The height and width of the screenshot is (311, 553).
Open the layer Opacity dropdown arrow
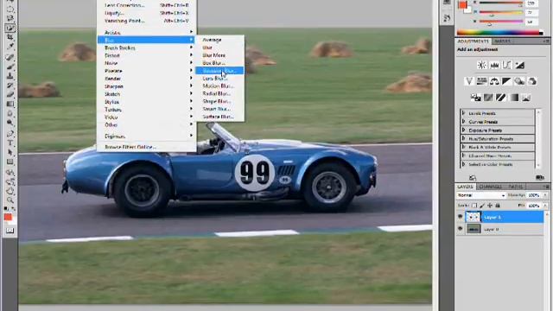tap(545, 195)
